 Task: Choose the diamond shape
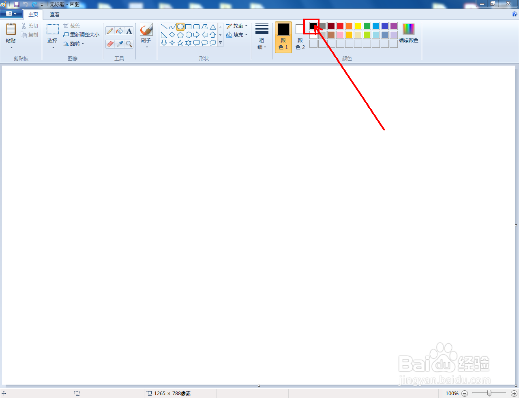pos(172,35)
